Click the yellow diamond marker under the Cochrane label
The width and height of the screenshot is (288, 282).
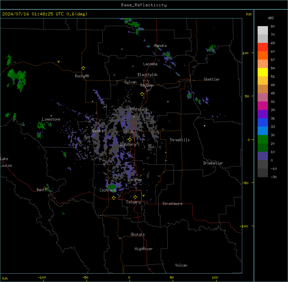pos(114,198)
